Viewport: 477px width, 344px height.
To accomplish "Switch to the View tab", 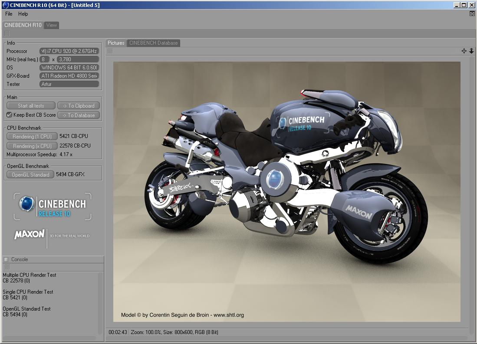I will pyautogui.click(x=52, y=25).
